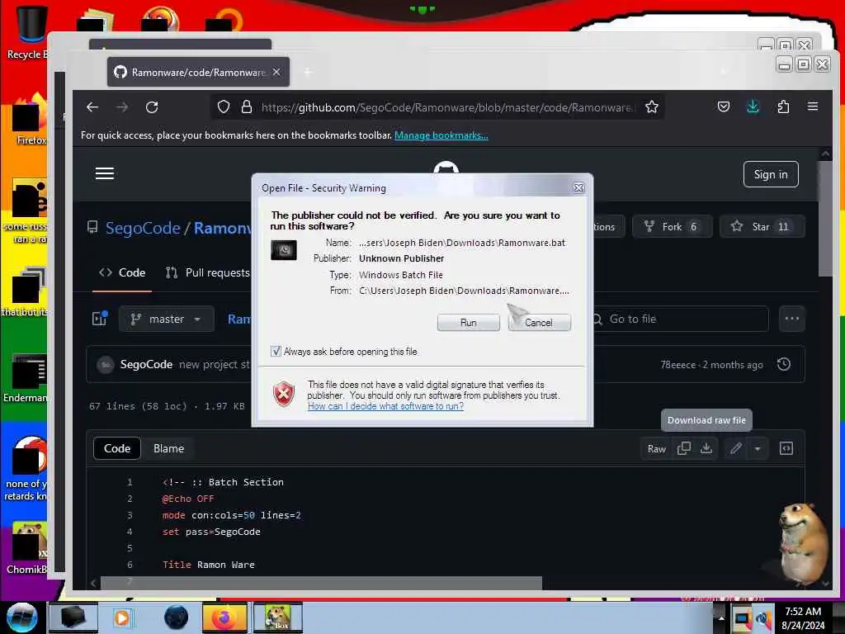Open the Manage bookmarks link
Image resolution: width=845 pixels, height=634 pixels.
pyautogui.click(x=441, y=135)
